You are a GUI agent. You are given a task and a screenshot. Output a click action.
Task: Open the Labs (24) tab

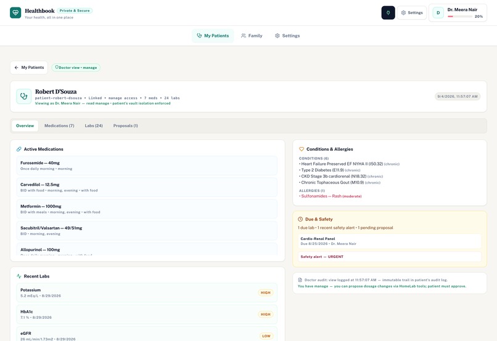coord(94,126)
